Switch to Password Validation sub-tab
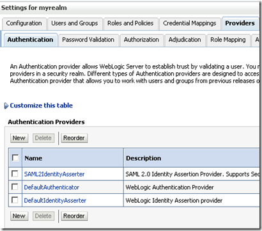262x231 pixels. point(88,40)
